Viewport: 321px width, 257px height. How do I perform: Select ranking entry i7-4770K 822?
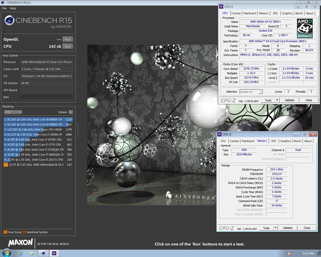(38, 140)
